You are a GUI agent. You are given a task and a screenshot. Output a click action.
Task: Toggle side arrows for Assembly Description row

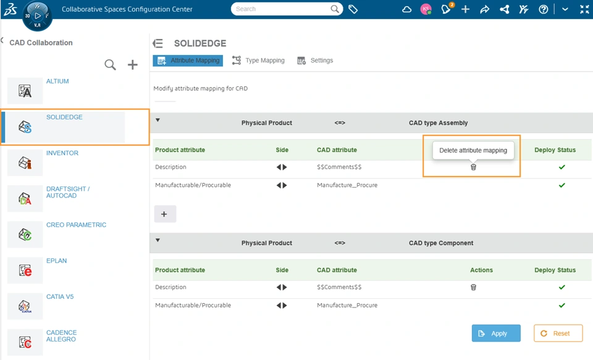point(282,167)
